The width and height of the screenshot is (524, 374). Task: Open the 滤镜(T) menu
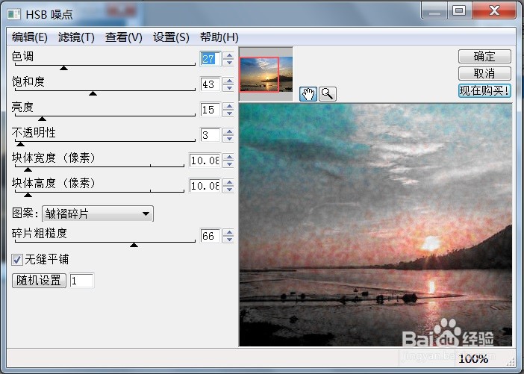click(76, 37)
